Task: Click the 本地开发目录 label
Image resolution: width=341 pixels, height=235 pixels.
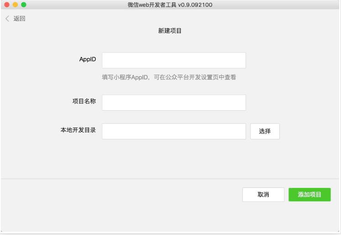Action: (78, 130)
